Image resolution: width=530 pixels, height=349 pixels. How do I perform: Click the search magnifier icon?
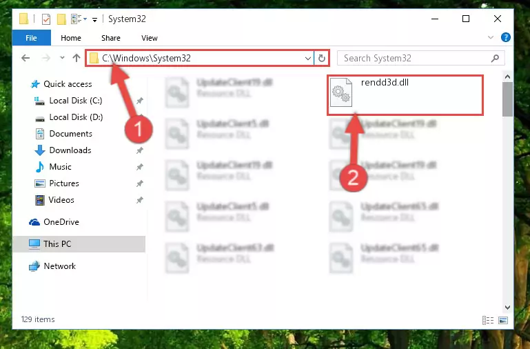click(495, 58)
